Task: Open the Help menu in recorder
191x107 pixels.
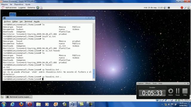Action: tap(160, 84)
